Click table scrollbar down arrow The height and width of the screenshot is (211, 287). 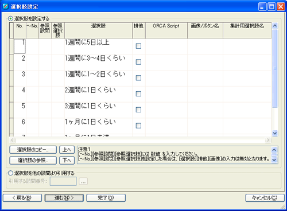pos(275,133)
